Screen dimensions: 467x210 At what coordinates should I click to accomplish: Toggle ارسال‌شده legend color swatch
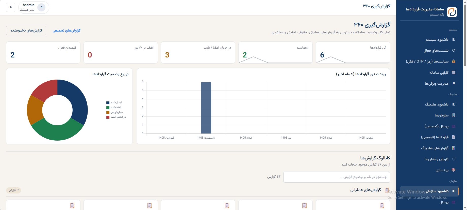click(x=108, y=103)
